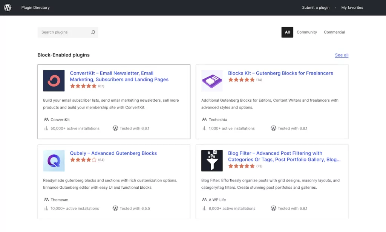386x232 pixels.
Task: Click bar chart icon beside 1,000+ installations
Action: (x=204, y=128)
